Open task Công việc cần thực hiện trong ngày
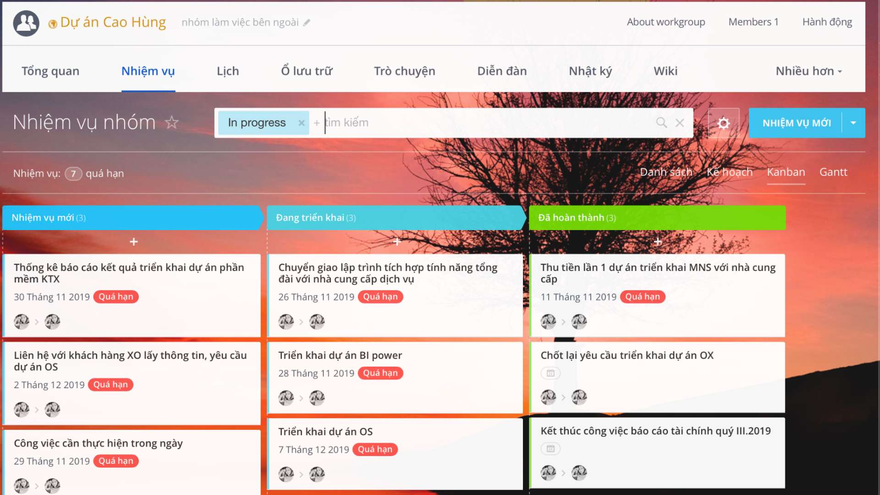This screenshot has width=880, height=495. pos(98,443)
